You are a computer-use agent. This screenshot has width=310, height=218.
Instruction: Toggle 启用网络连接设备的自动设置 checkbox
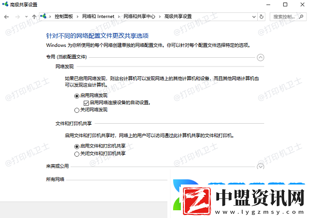tap(86, 103)
